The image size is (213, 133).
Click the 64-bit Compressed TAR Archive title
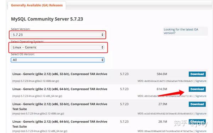60,89
